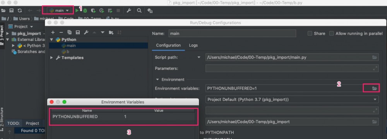This screenshot has height=139, width=387.
Task: Click the Value column header
Action: 159,111
